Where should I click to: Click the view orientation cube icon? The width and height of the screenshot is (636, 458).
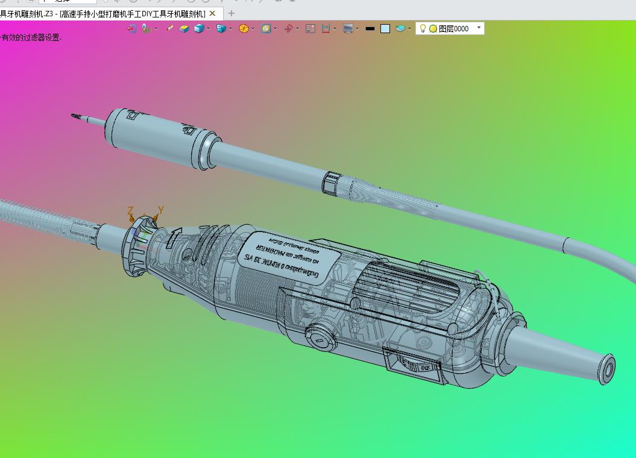click(x=221, y=29)
